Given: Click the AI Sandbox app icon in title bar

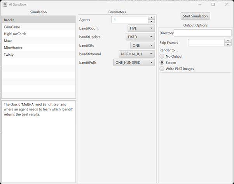Looking at the screenshot, I should 5,4.
